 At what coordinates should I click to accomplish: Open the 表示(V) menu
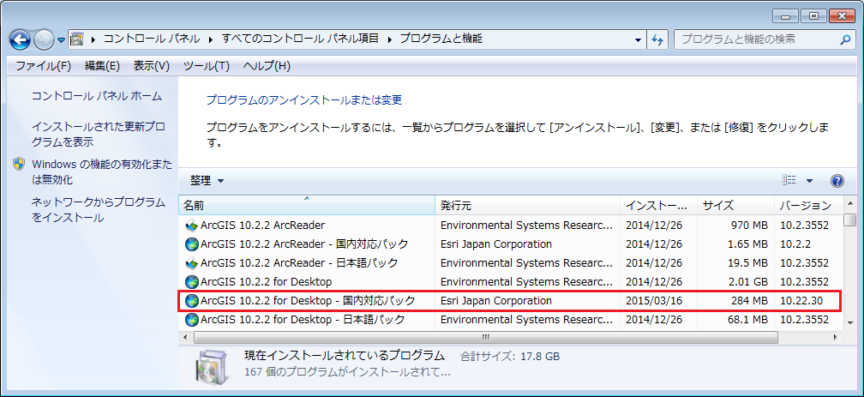click(x=151, y=66)
